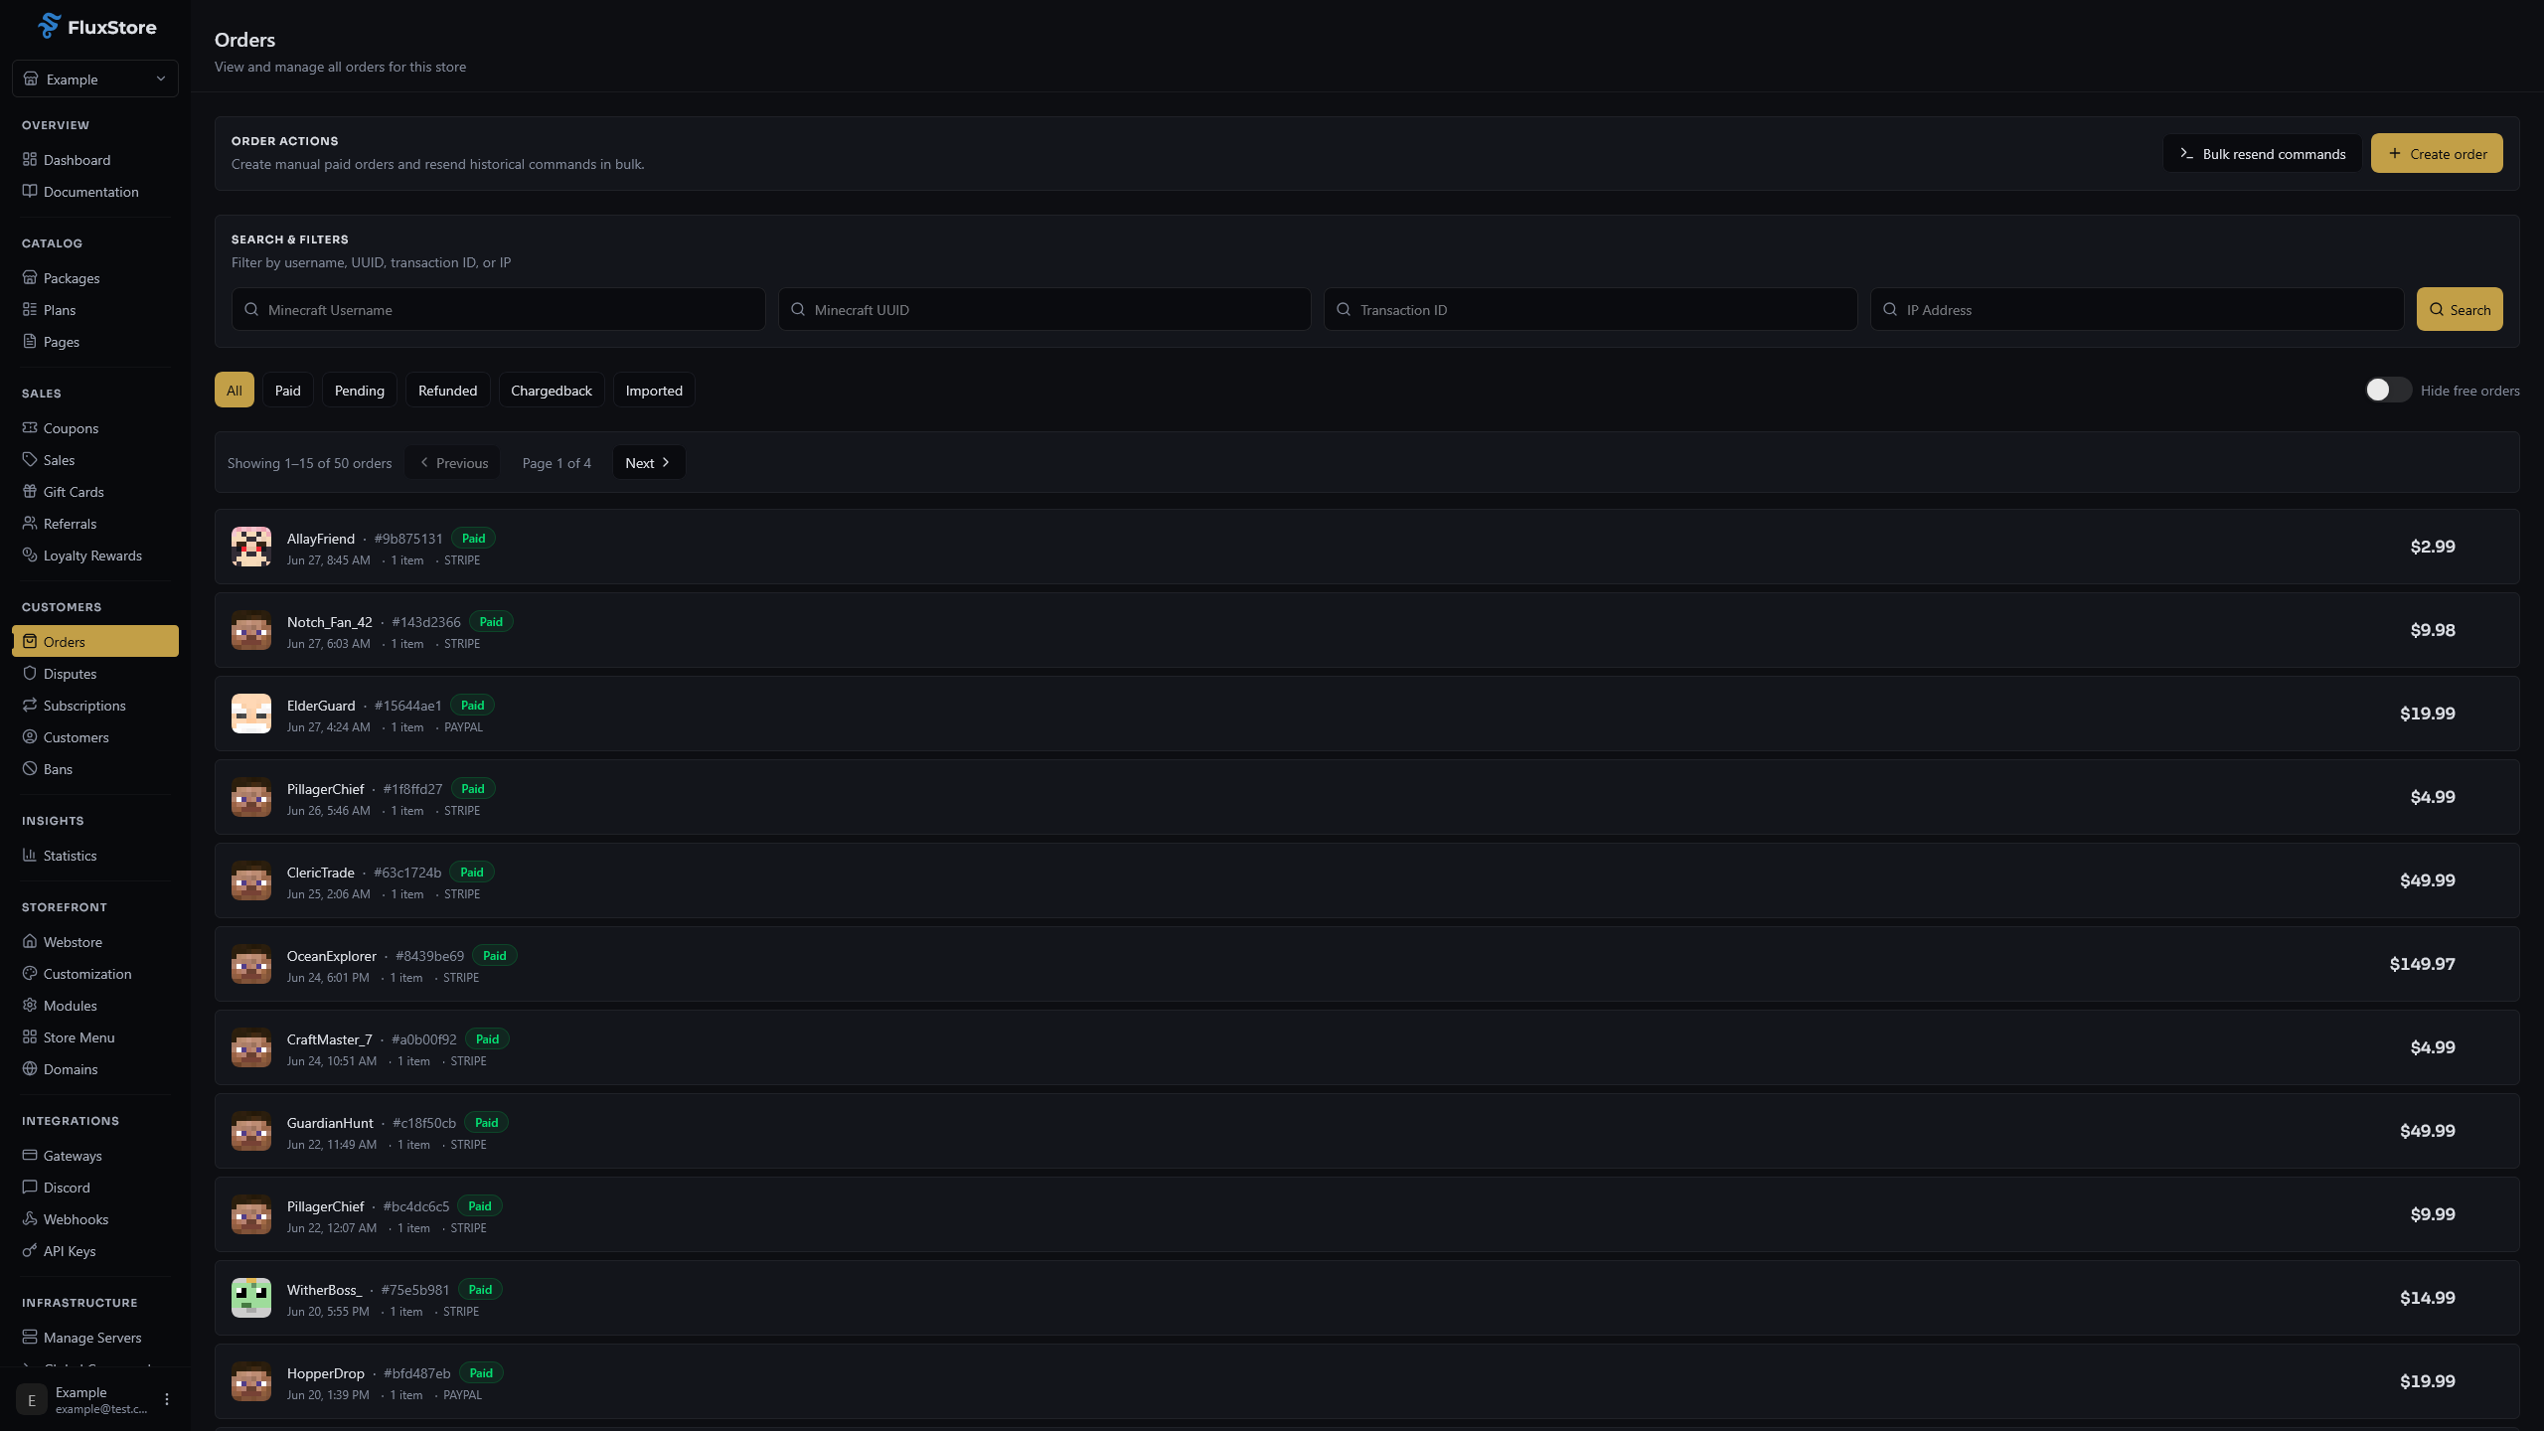Open Webhooks icon
The width and height of the screenshot is (2544, 1431).
pos(30,1218)
